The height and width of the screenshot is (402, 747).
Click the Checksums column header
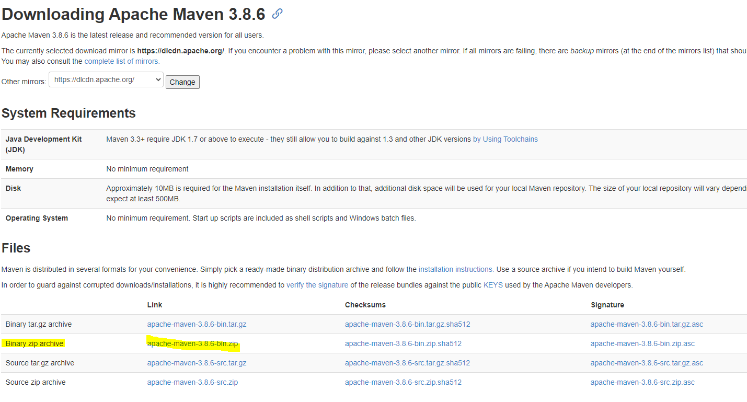click(365, 305)
